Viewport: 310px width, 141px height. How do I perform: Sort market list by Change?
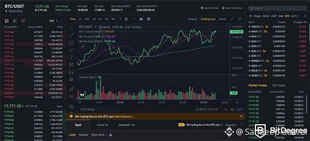point(298,22)
